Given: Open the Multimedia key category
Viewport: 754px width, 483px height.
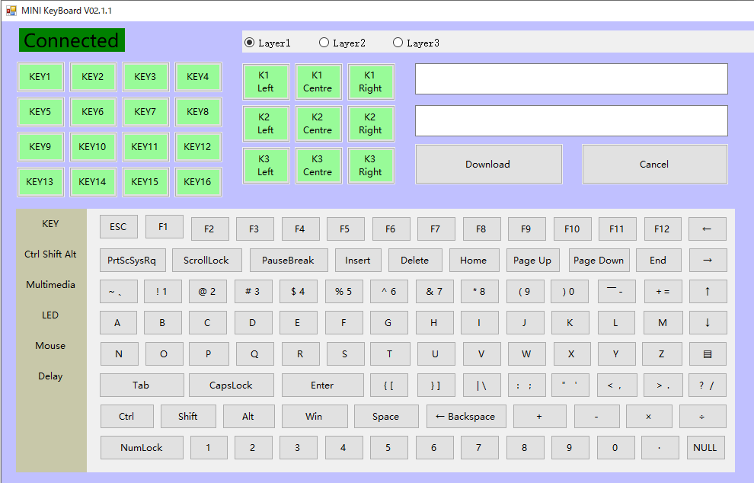Looking at the screenshot, I should tap(50, 285).
